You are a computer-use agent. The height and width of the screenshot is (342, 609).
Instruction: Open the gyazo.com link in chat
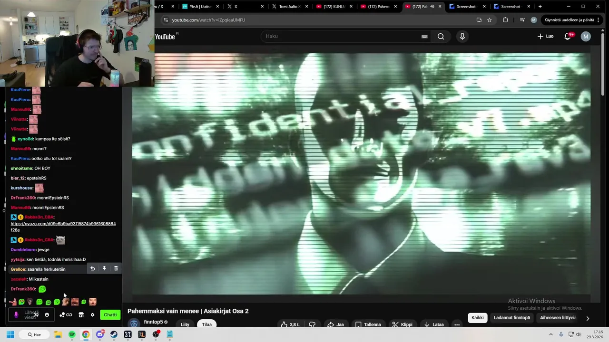pos(63,227)
